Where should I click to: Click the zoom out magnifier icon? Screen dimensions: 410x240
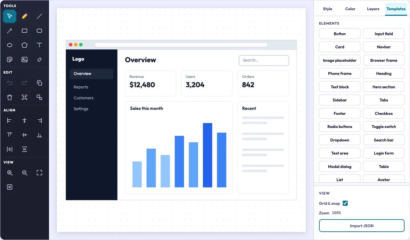24,173
